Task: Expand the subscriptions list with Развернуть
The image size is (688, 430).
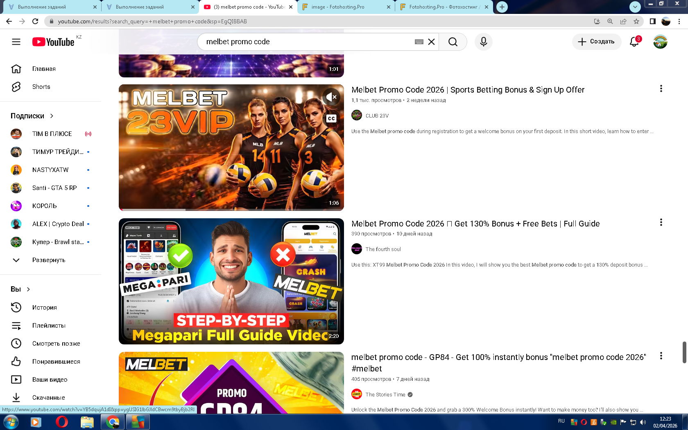Action: coord(49,260)
